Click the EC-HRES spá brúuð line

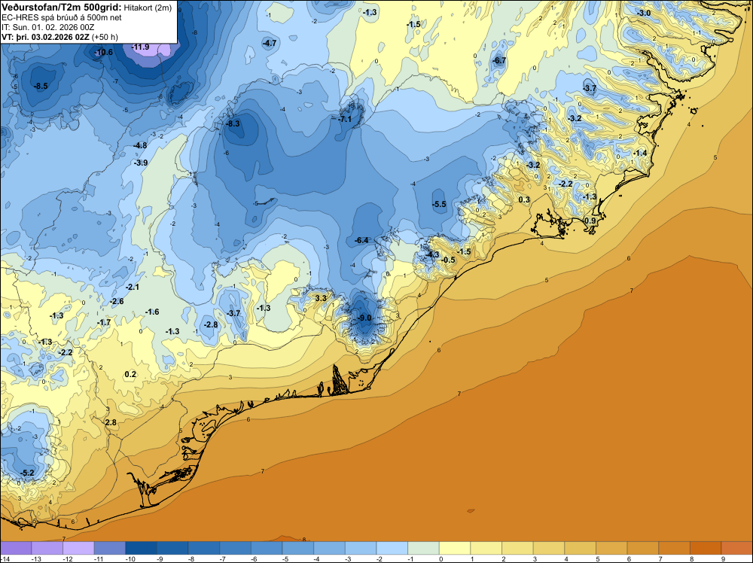tap(62, 17)
